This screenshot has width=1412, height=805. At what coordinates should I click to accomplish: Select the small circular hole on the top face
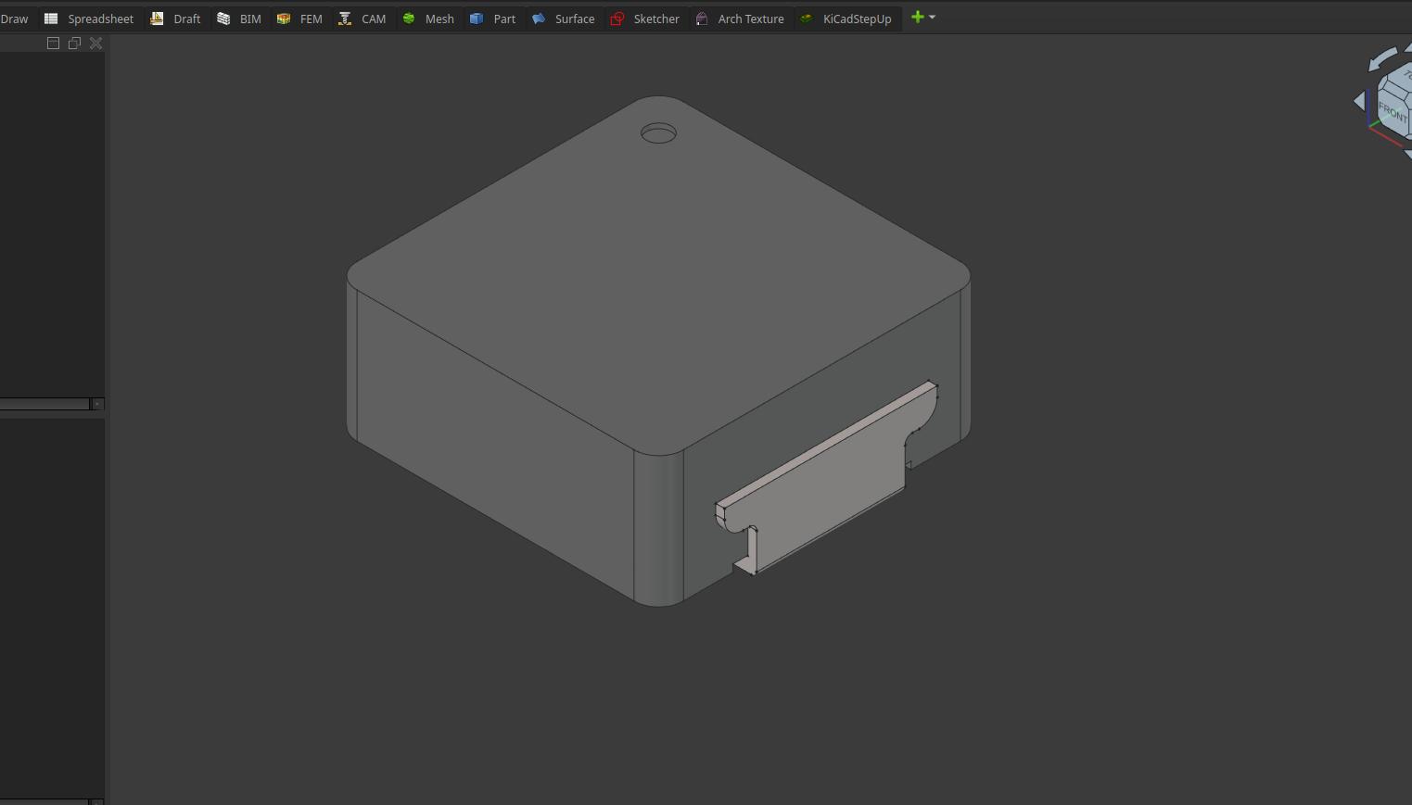click(x=658, y=134)
